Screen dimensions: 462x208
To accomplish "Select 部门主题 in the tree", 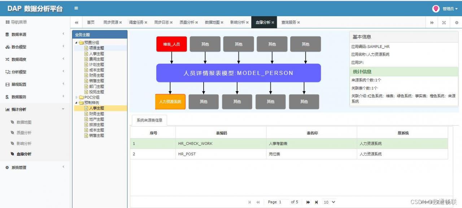I will coord(96,87).
